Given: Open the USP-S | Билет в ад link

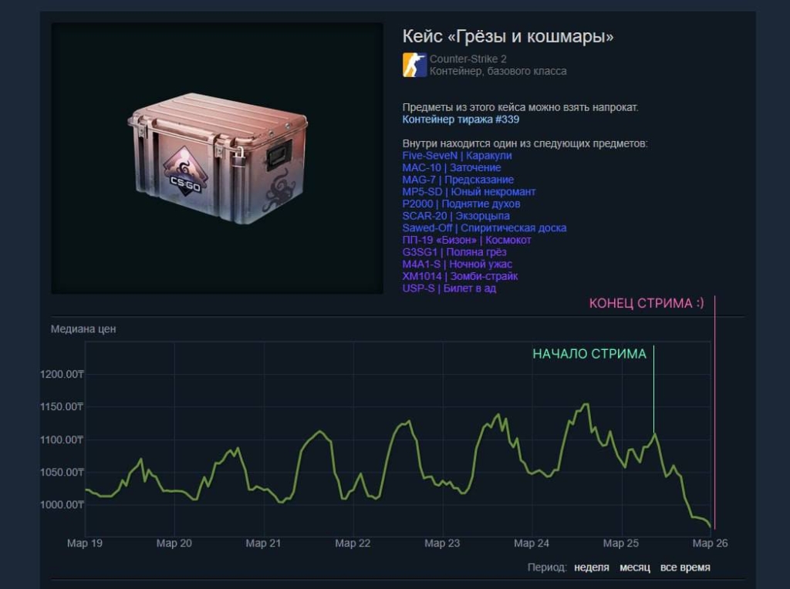Looking at the screenshot, I should pos(448,288).
